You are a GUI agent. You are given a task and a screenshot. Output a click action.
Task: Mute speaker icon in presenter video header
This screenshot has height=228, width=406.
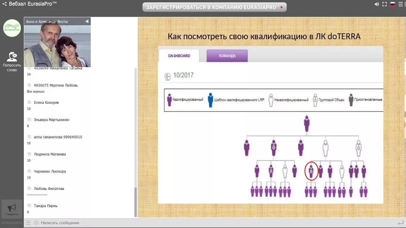(x=87, y=21)
